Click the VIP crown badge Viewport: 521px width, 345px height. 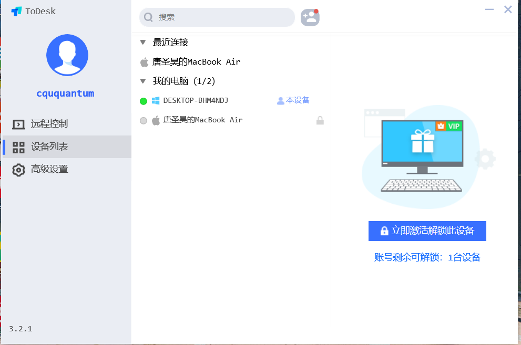pos(448,126)
